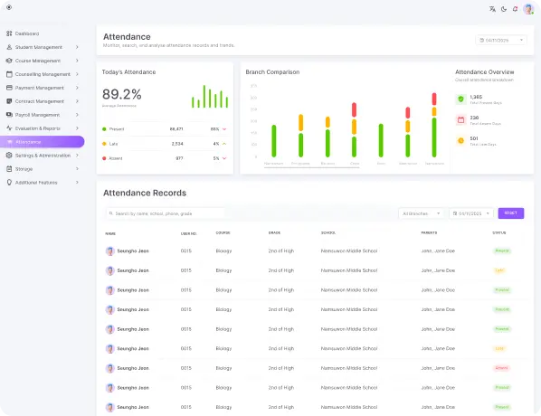
Task: Open the notifications bell
Action: (515, 9)
